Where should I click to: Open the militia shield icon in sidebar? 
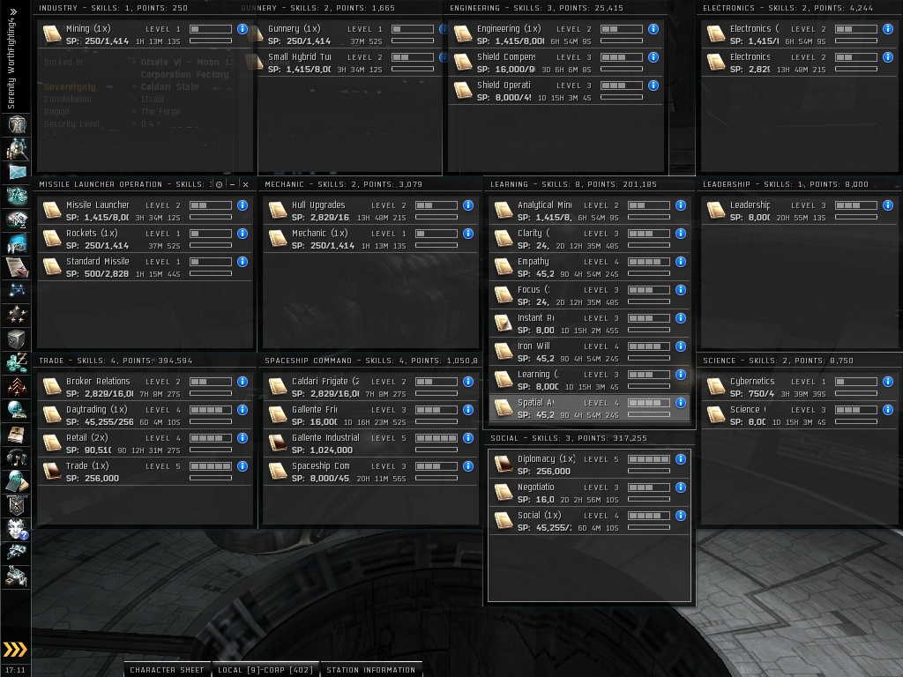point(17,505)
